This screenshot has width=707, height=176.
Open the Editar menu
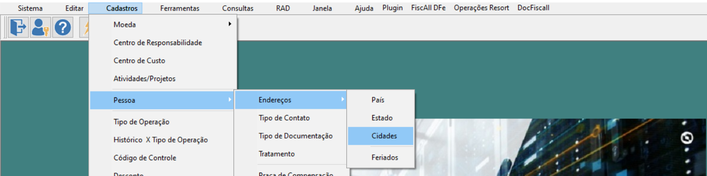coord(74,8)
